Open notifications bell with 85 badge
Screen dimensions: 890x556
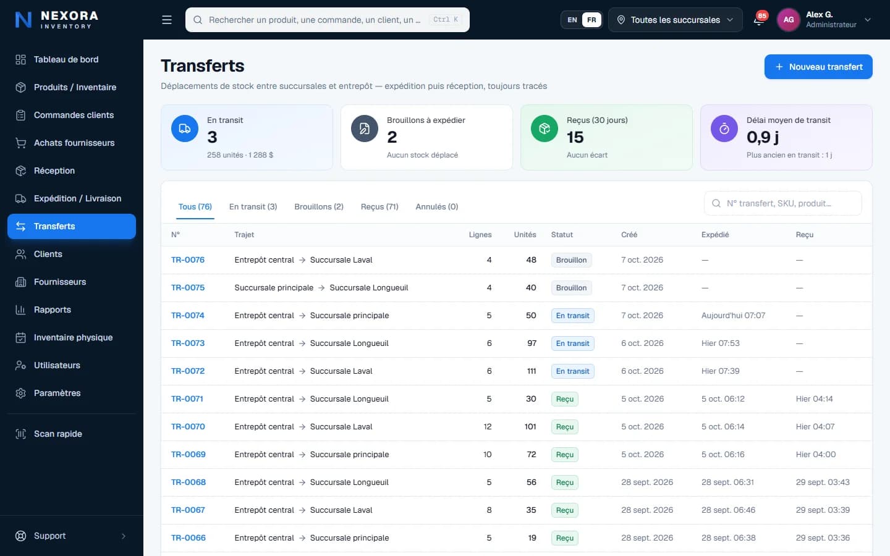tap(759, 20)
